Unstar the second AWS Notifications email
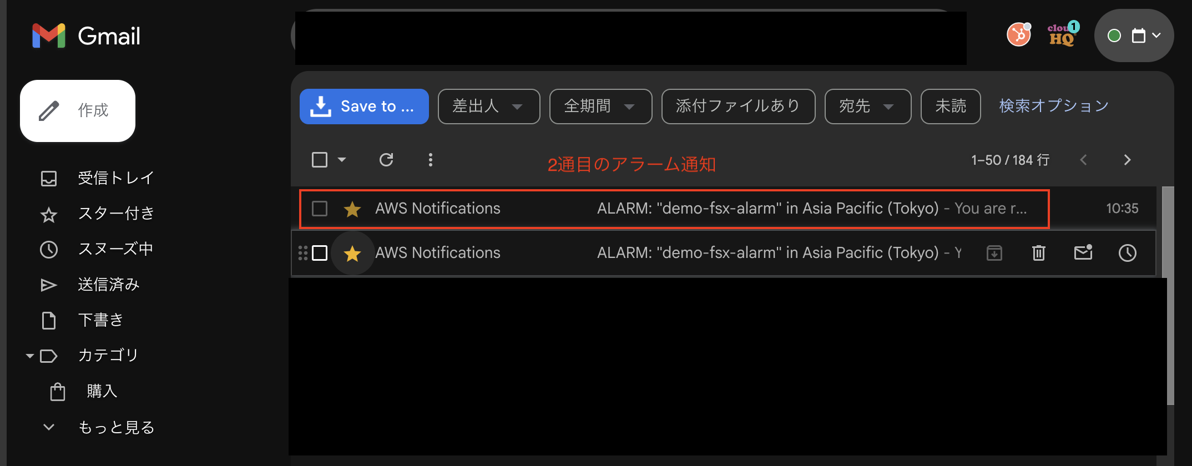The width and height of the screenshot is (1192, 466). point(352,254)
